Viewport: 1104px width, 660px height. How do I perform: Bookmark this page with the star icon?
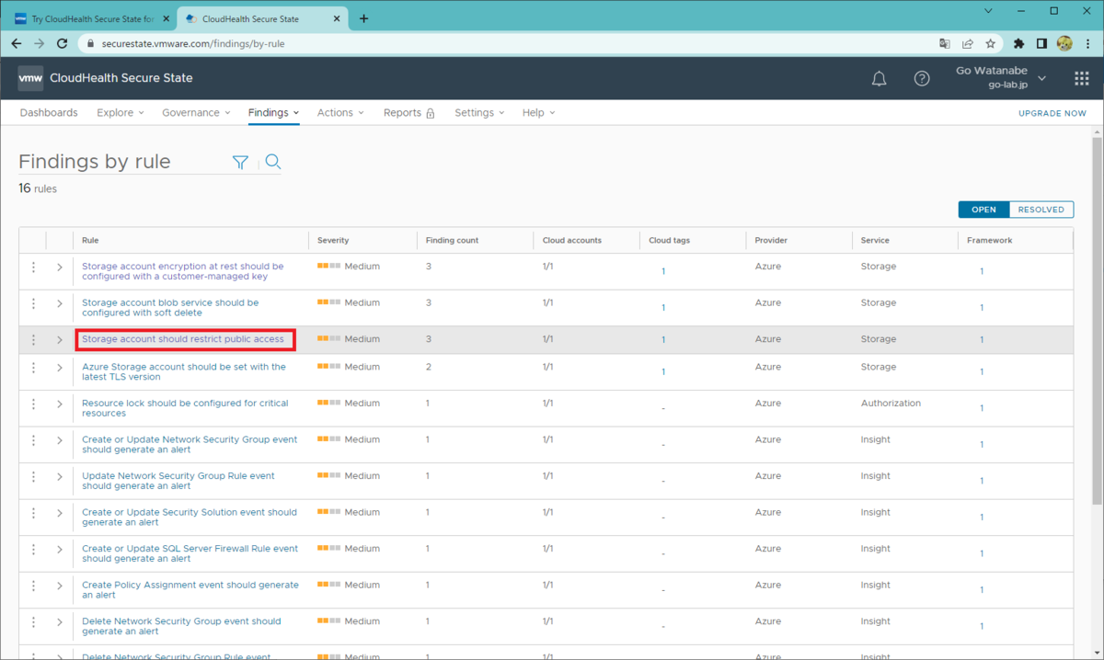click(991, 43)
